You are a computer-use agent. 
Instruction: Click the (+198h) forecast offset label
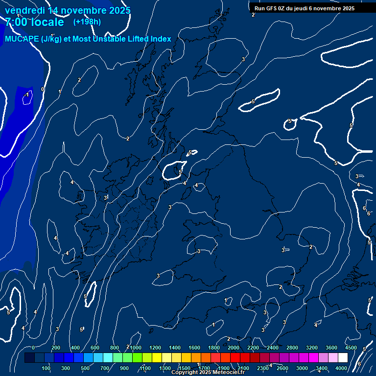click(87, 22)
